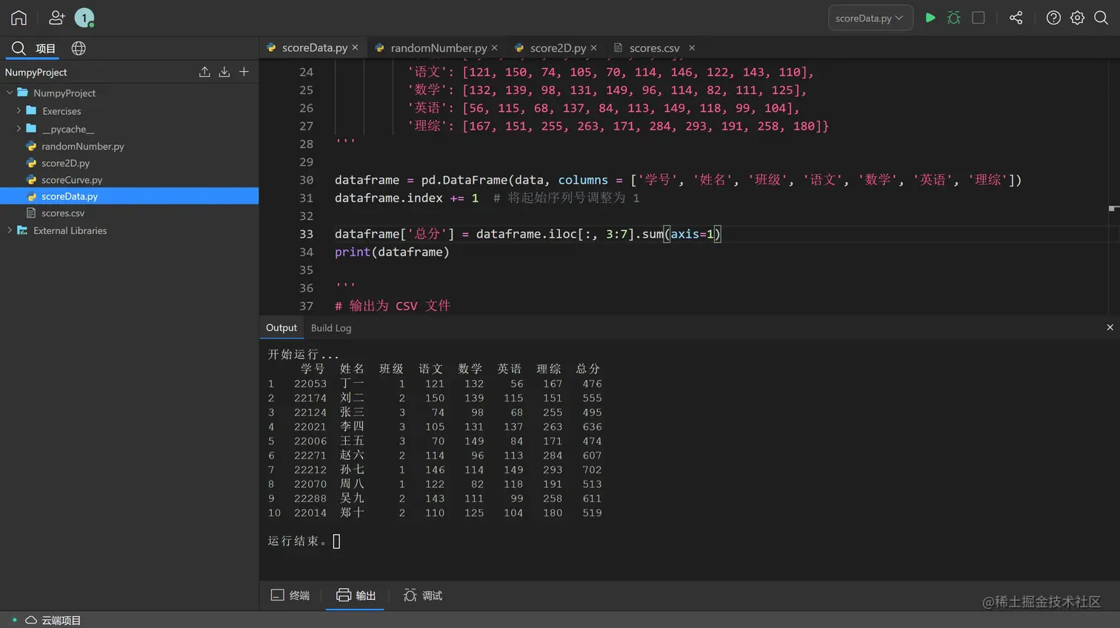Open help via question mark icon
This screenshot has width=1120, height=628.
[x=1053, y=18]
